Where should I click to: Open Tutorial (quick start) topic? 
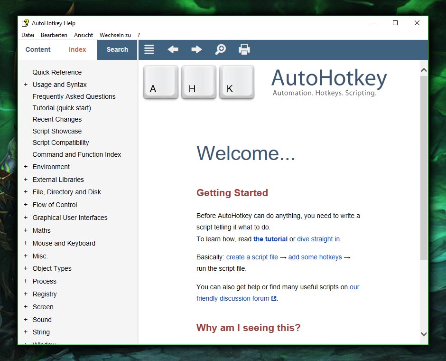62,108
